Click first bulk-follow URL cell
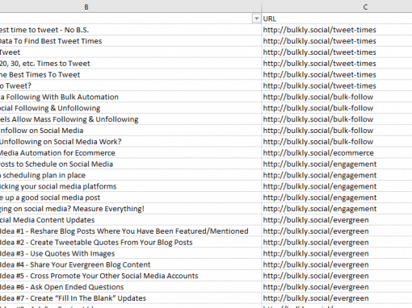Image resolution: width=412 pixels, height=308 pixels. tap(337, 97)
